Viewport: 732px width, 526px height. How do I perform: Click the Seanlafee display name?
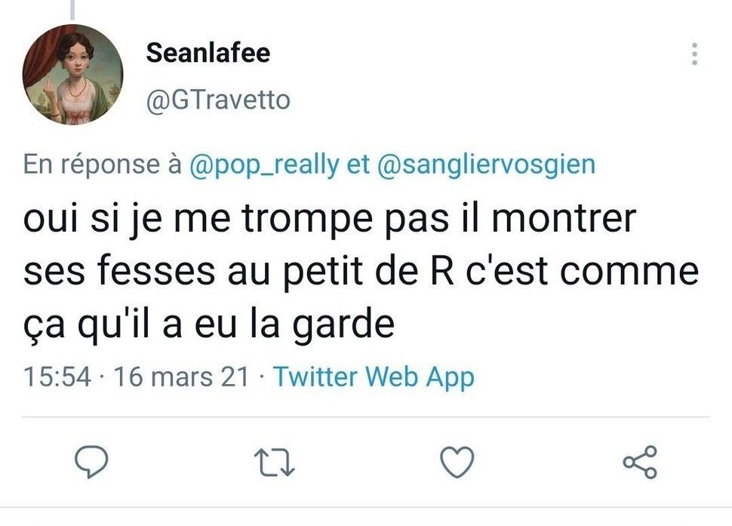(208, 53)
